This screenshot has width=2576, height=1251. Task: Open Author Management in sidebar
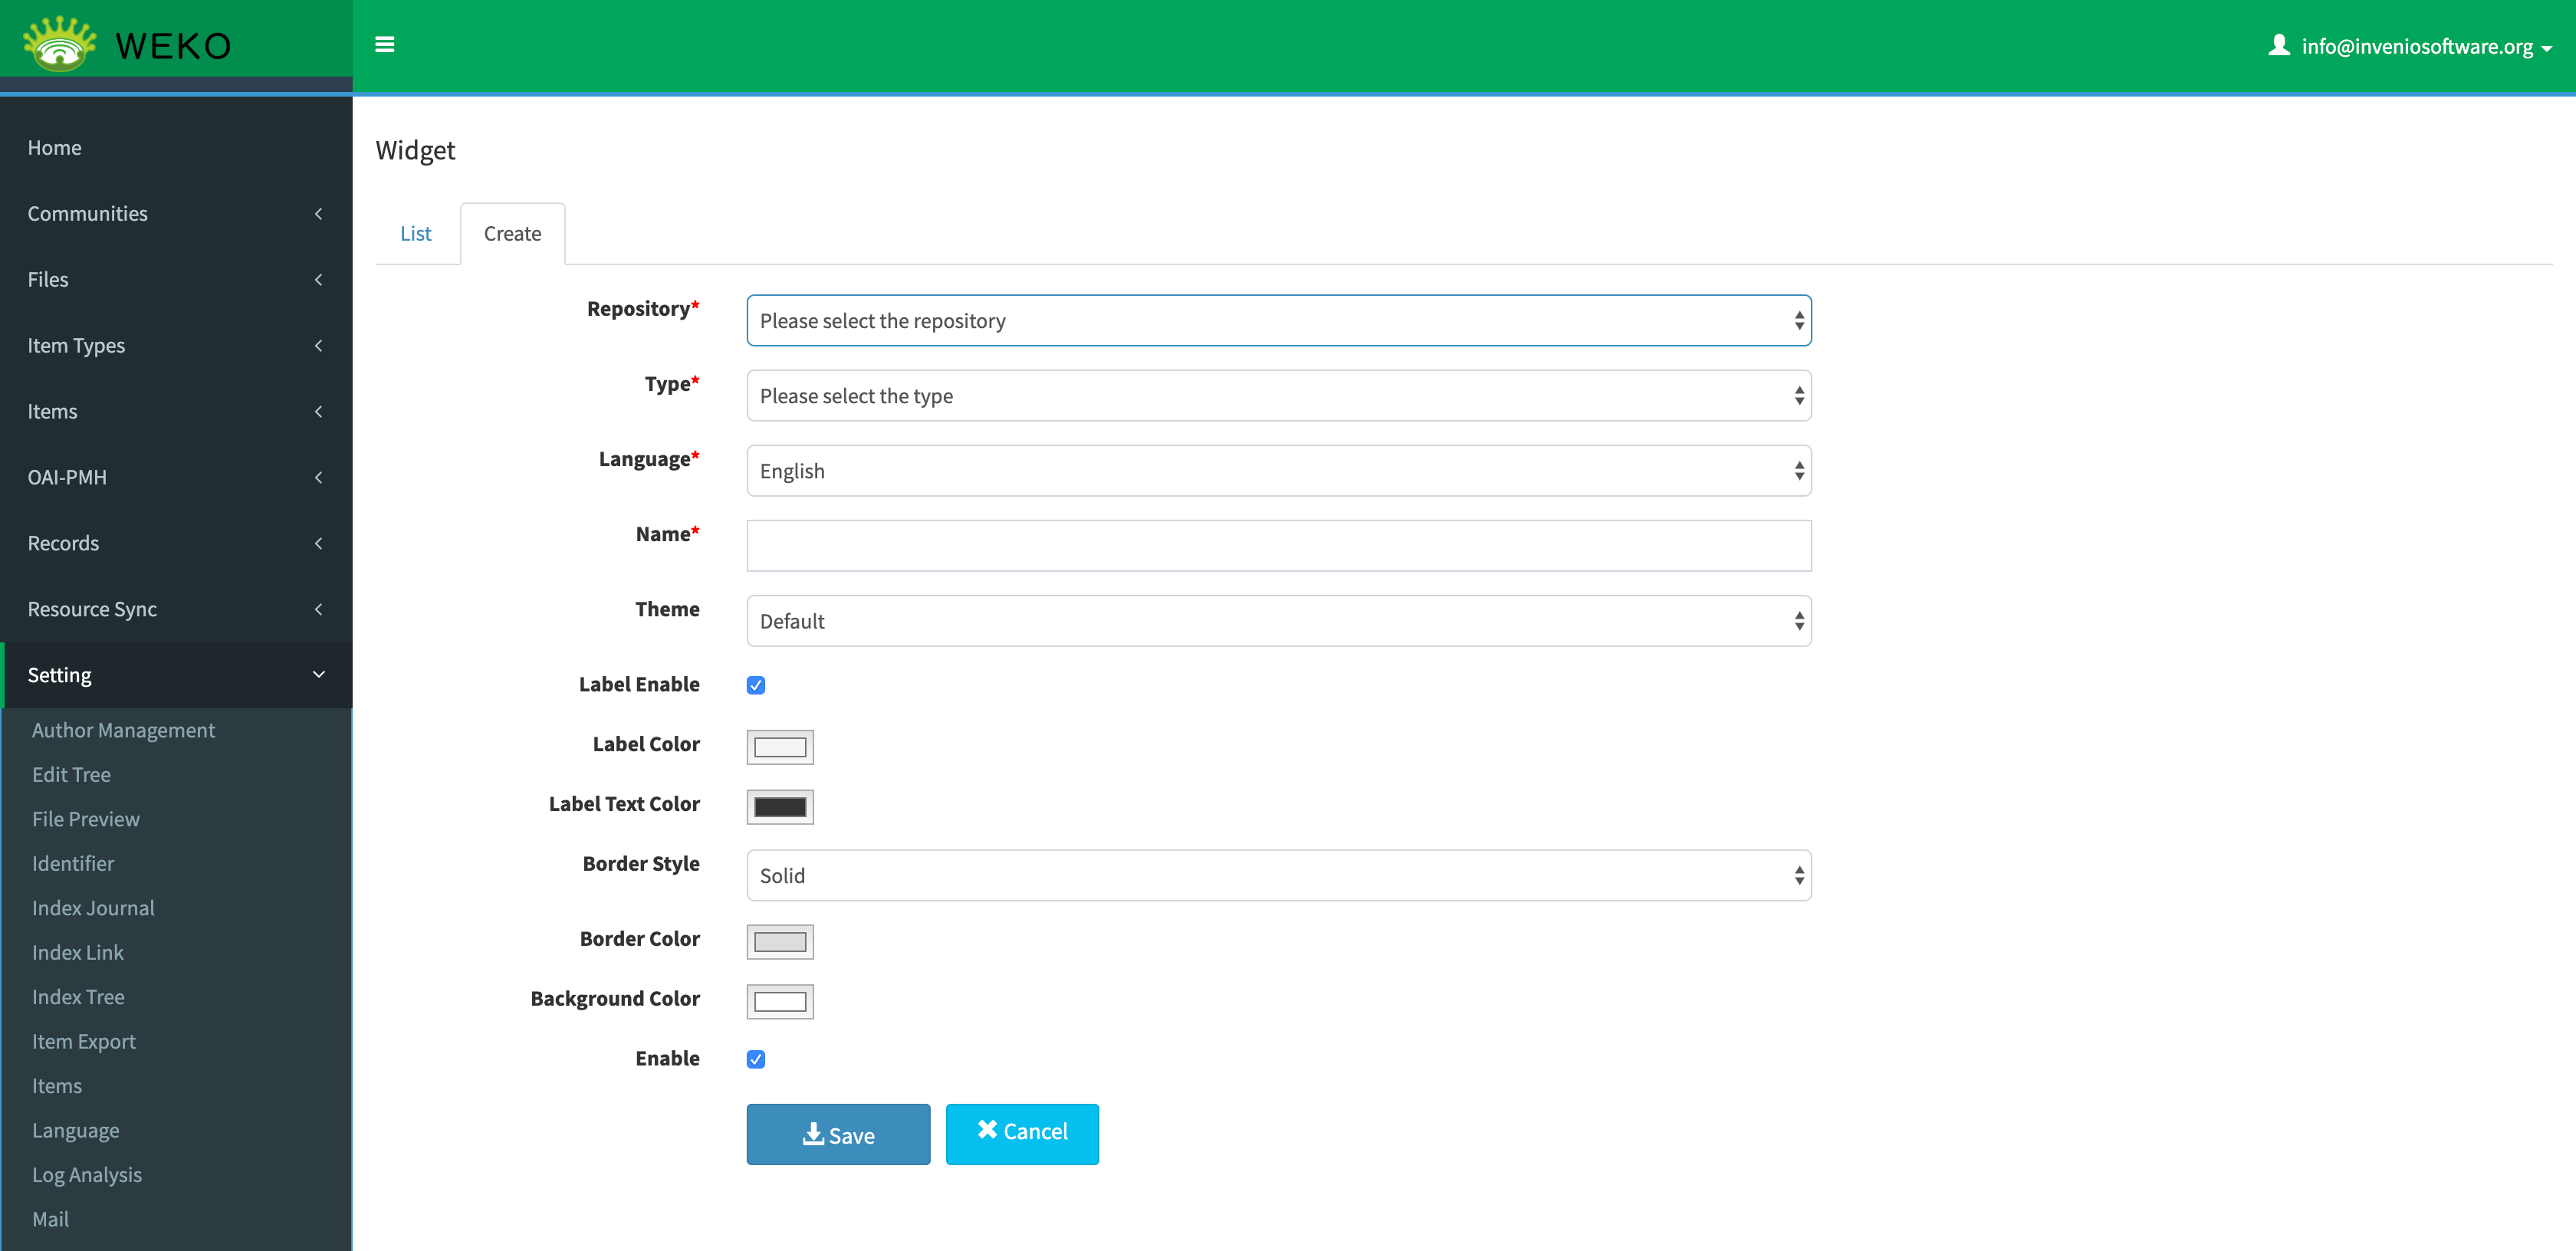tap(123, 730)
